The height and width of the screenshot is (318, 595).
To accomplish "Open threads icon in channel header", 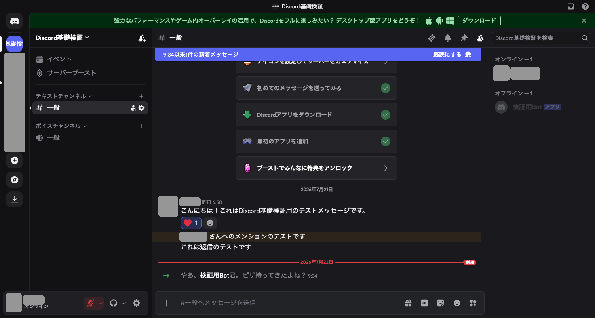I will (x=432, y=38).
